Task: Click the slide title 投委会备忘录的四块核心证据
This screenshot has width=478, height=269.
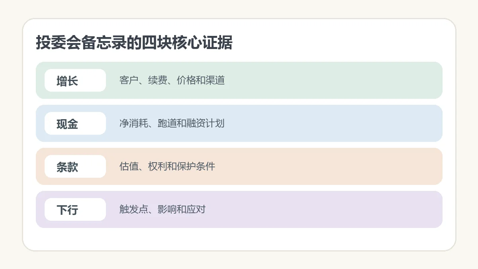Action: 134,43
